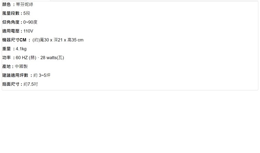This screenshot has width=260, height=153.
Task: Click the 約 3~5坪 value text
Action: [42, 75]
